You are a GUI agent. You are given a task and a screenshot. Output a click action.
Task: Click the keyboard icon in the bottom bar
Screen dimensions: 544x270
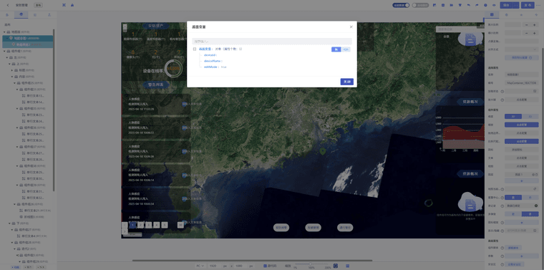click(347, 266)
